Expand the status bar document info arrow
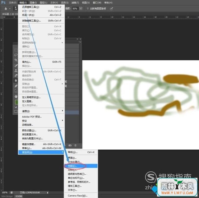This screenshot has height=198, width=199. click(x=48, y=193)
